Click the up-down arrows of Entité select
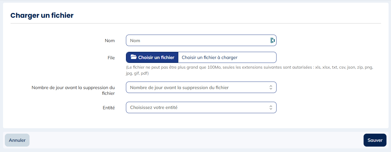The image size is (391, 152). coord(271,107)
